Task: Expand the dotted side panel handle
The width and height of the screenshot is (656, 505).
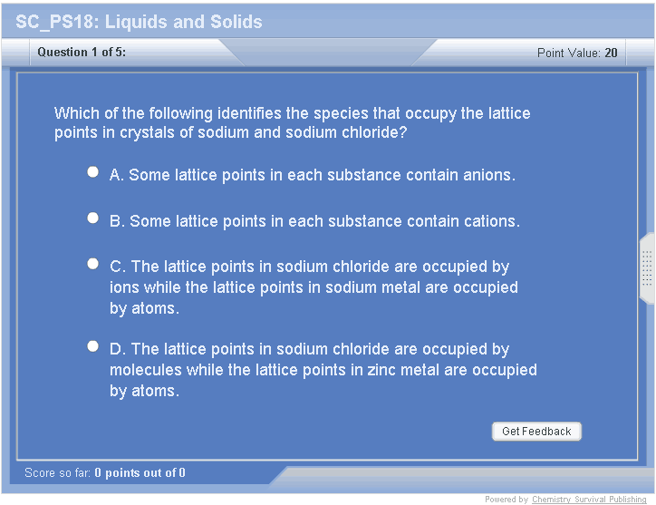Action: pyautogui.click(x=647, y=269)
